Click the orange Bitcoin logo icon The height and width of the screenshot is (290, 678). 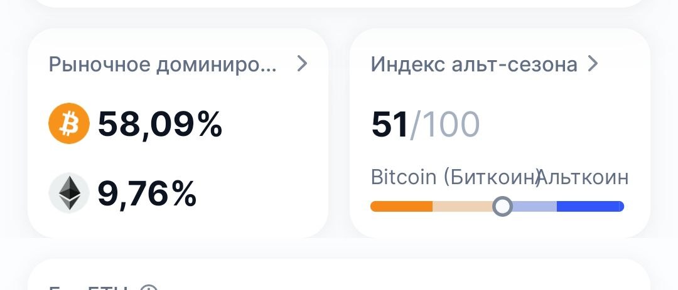click(x=69, y=123)
